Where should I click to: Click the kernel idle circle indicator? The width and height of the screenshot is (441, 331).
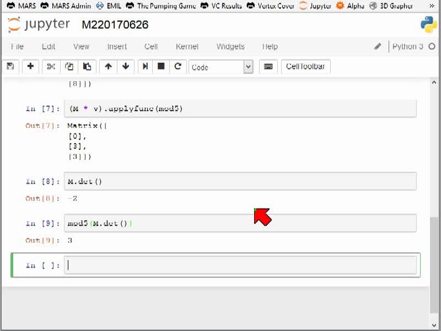point(432,46)
